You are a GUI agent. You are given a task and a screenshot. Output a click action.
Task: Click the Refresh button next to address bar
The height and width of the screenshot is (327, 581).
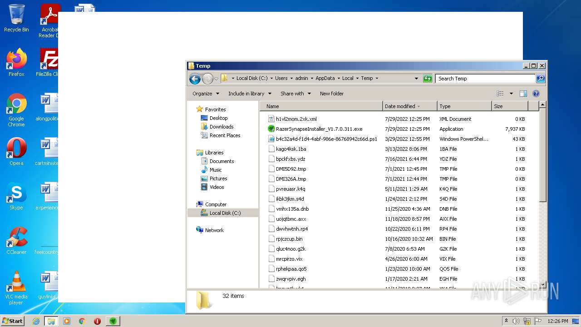point(428,79)
